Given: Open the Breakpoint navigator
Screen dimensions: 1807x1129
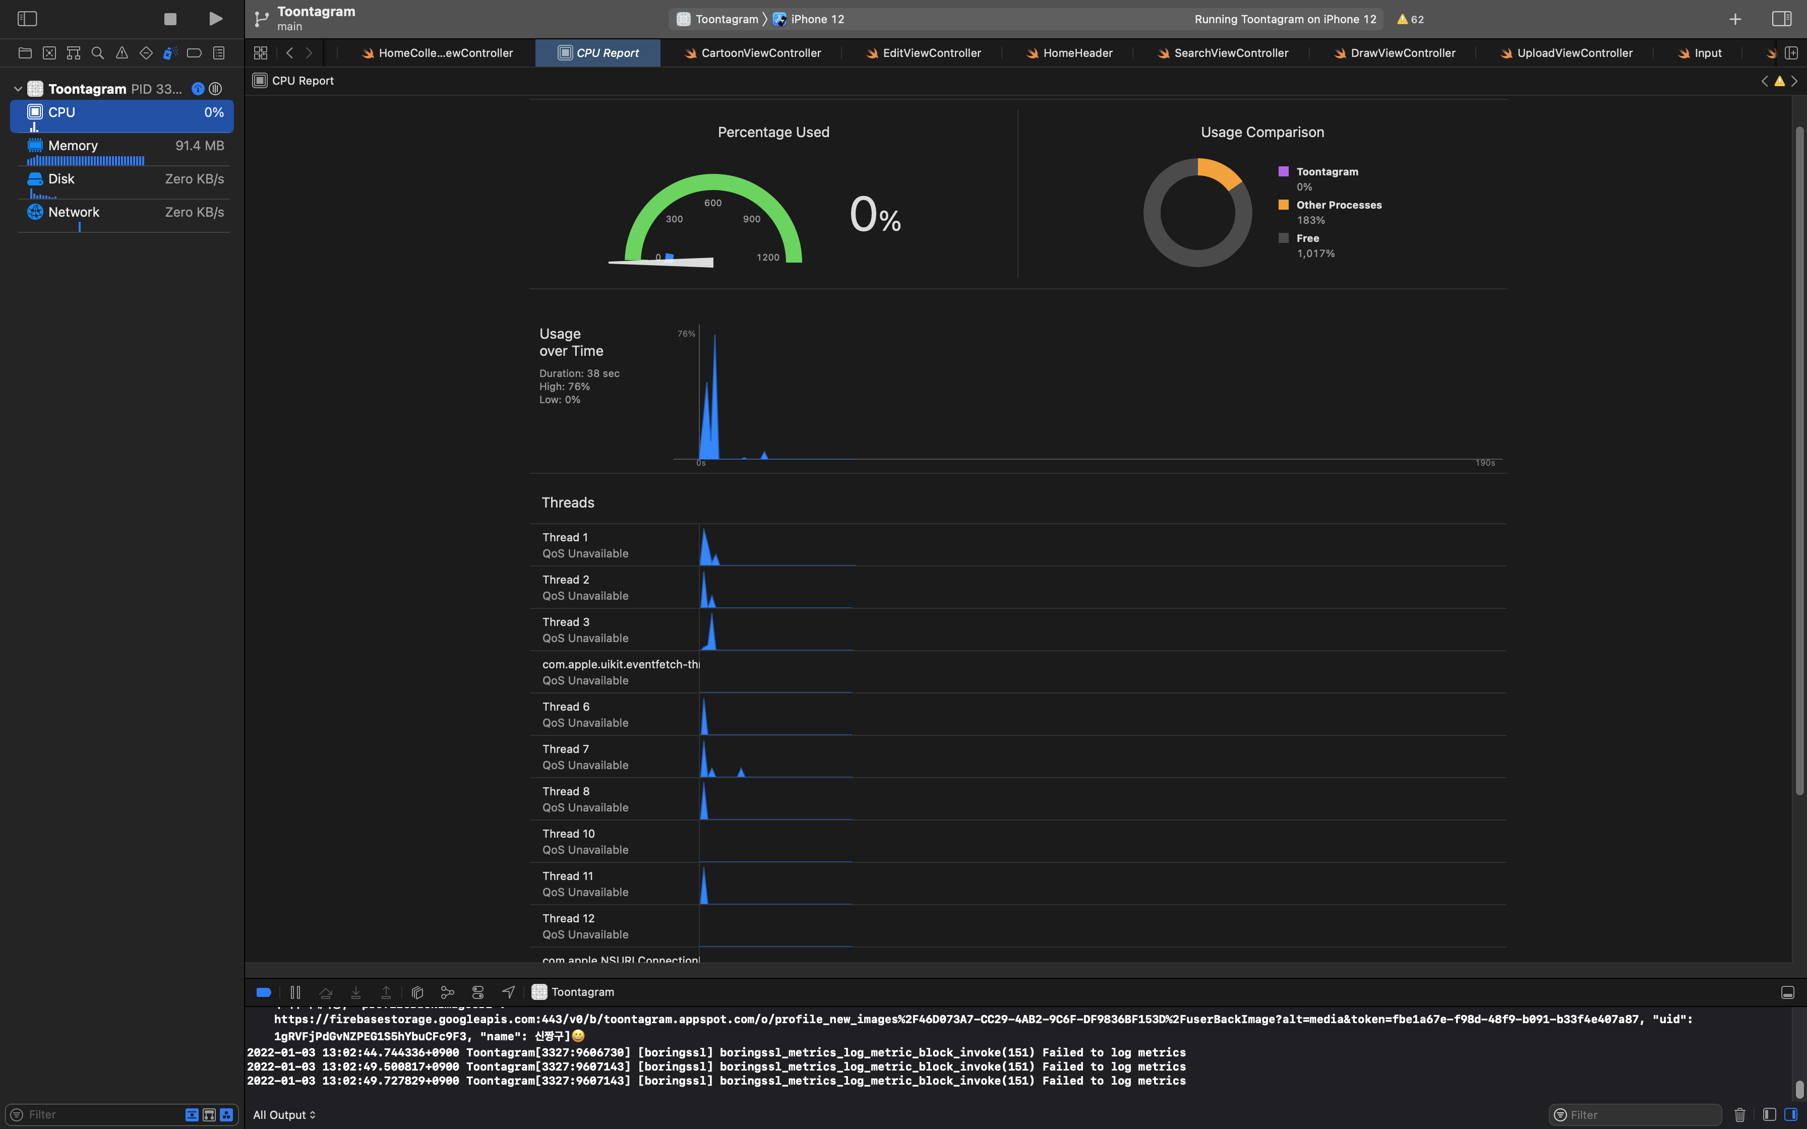Looking at the screenshot, I should [194, 53].
